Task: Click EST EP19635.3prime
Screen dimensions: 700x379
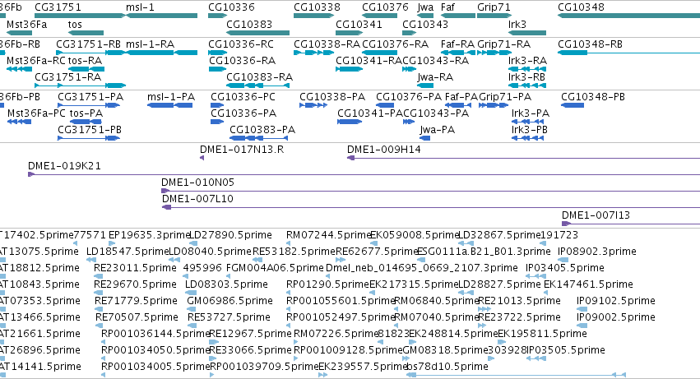Action: (x=150, y=235)
